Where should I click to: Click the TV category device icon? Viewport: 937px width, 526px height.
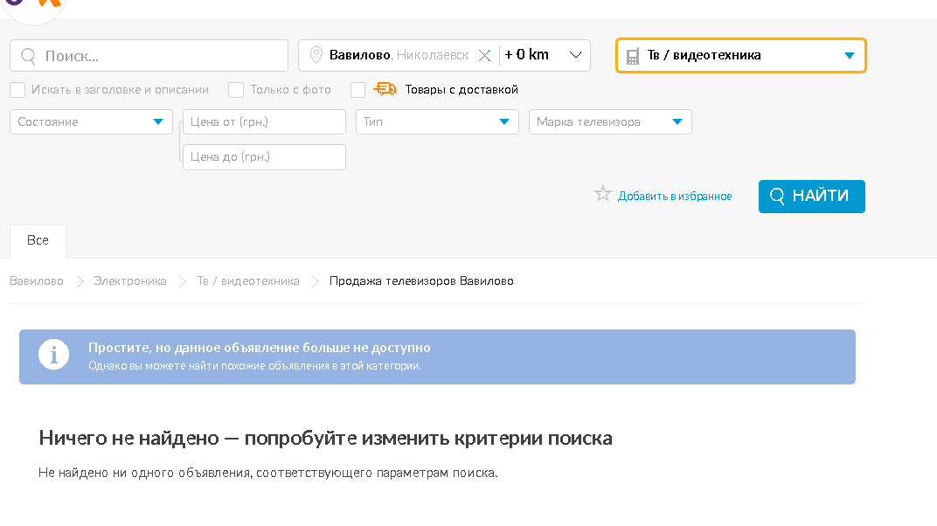(x=633, y=56)
